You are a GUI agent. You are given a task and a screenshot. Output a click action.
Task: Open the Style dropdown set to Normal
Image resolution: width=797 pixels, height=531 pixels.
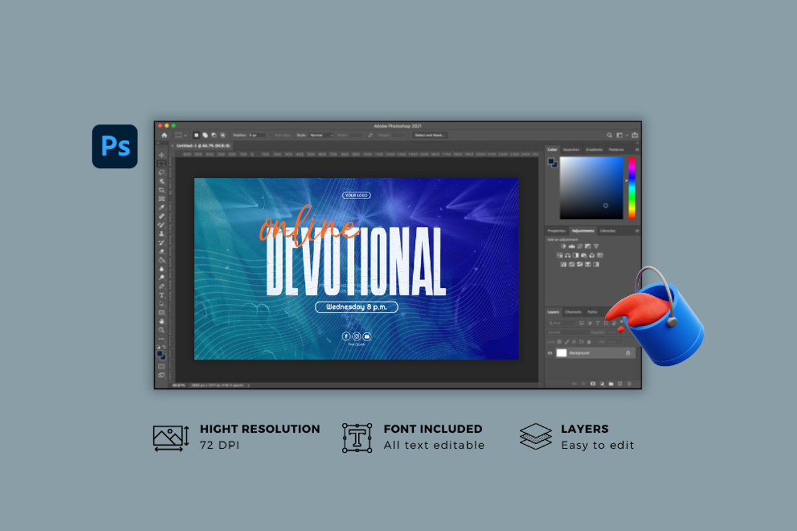tap(321, 135)
